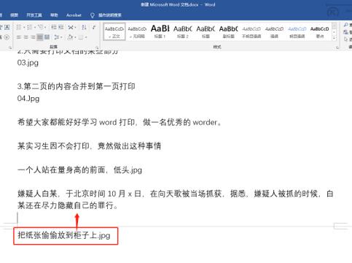Switch to the 帮助 ribbon tab

pos(54,15)
